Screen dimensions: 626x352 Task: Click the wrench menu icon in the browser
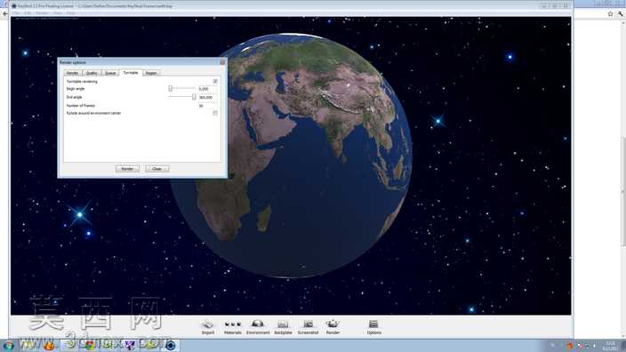pyautogui.click(x=620, y=14)
